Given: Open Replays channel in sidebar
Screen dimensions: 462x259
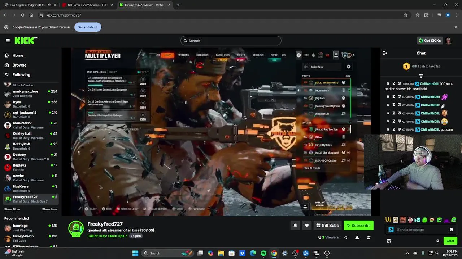Looking at the screenshot, I should [x=31, y=167].
